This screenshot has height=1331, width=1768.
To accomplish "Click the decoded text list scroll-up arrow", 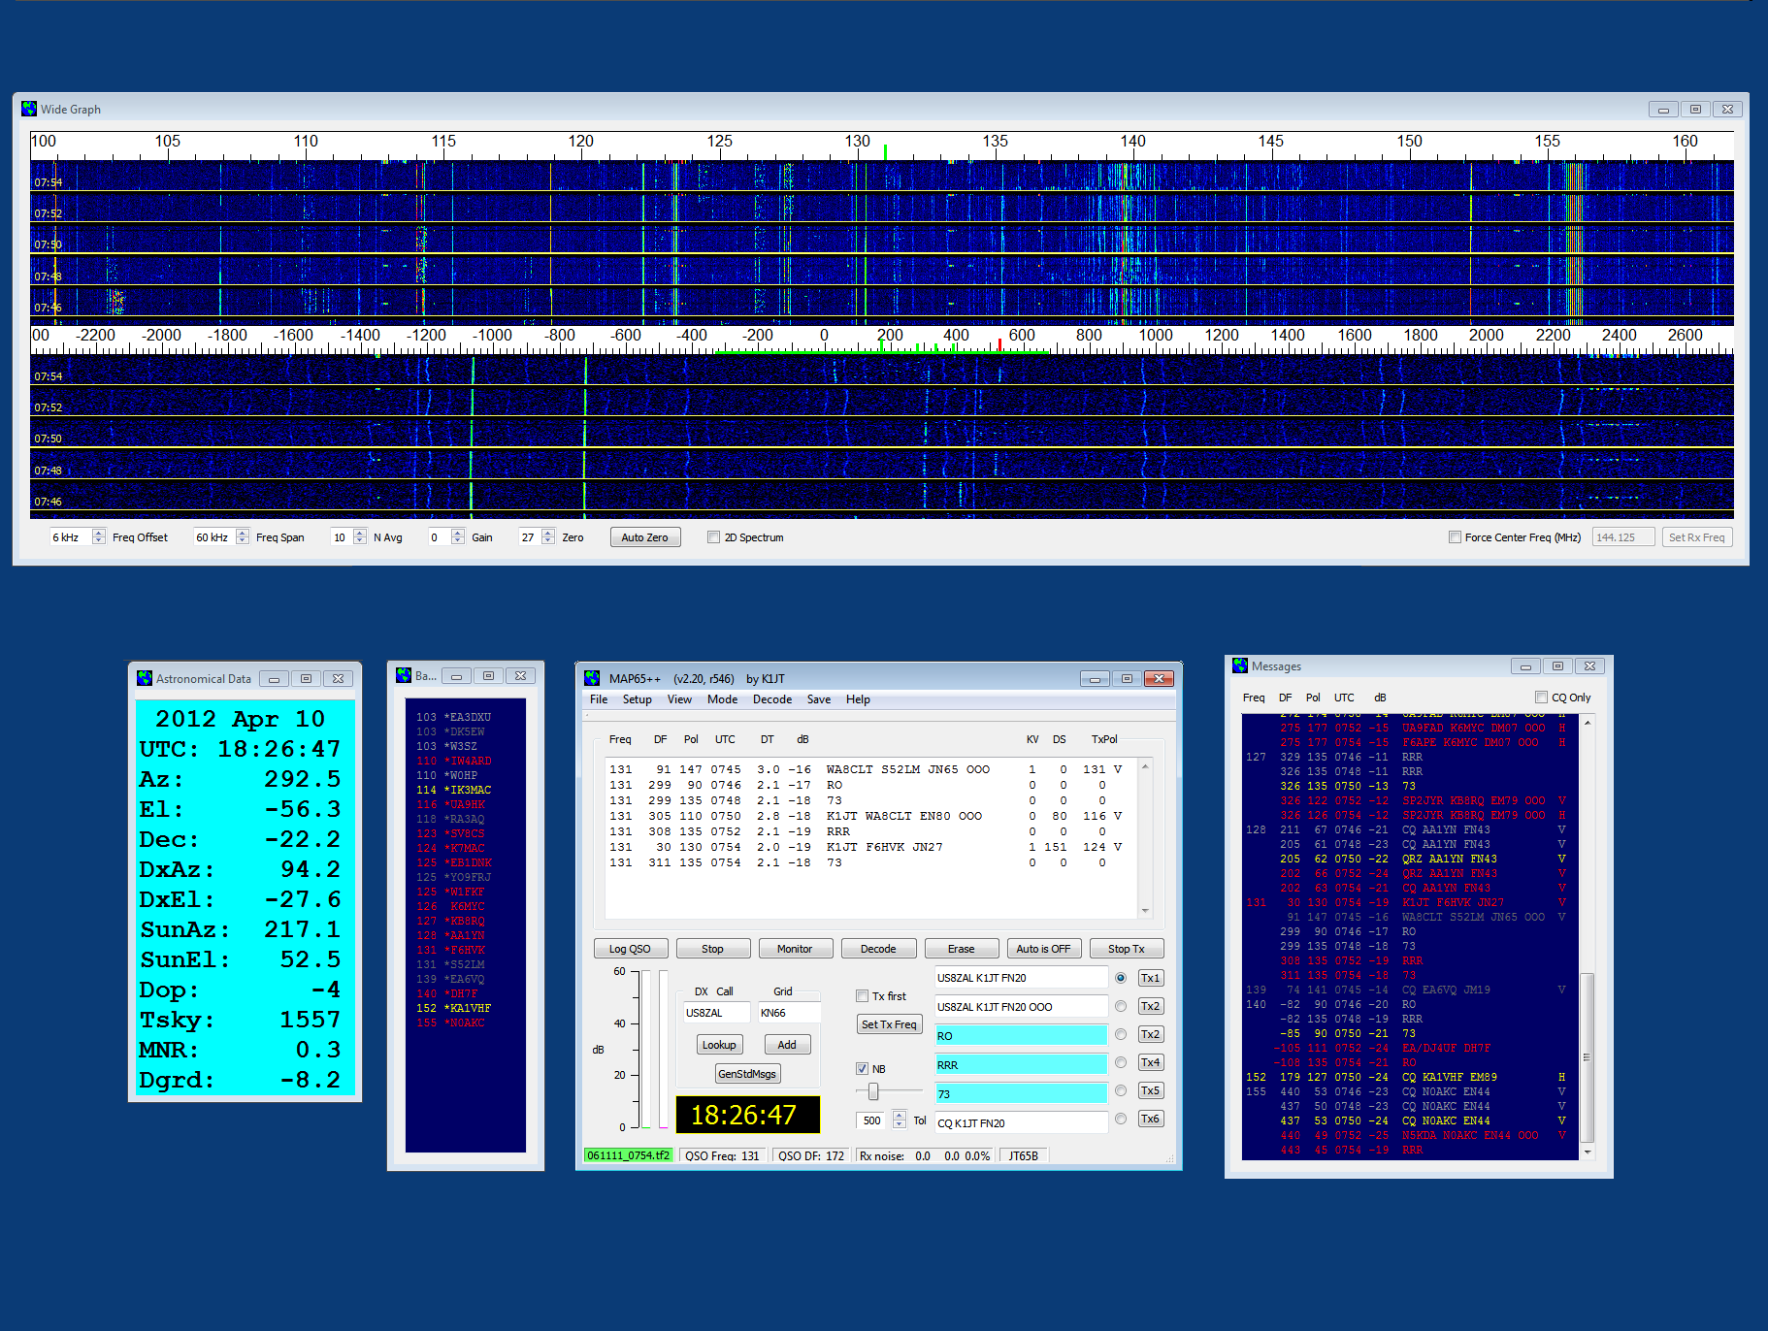I will [1145, 766].
